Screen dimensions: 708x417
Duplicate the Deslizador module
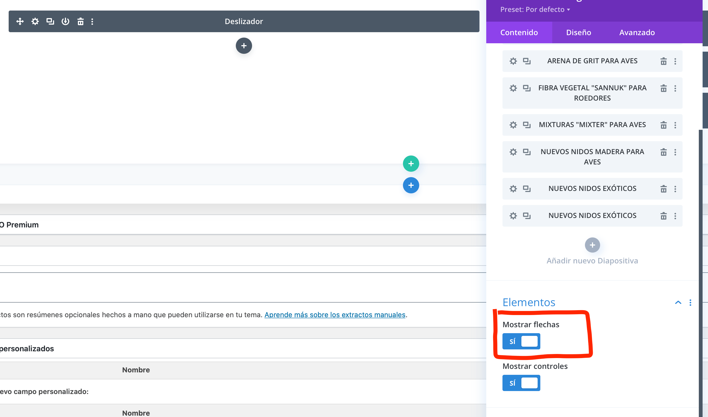[x=50, y=21]
